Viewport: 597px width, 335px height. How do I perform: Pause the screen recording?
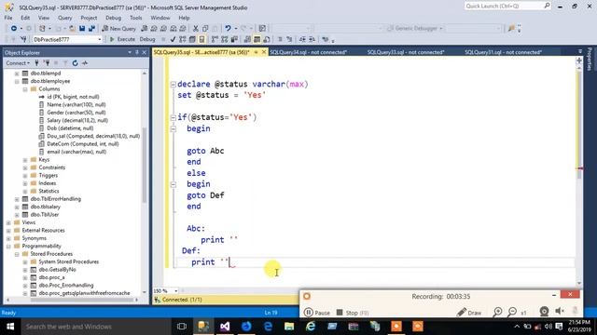pyautogui.click(x=317, y=313)
